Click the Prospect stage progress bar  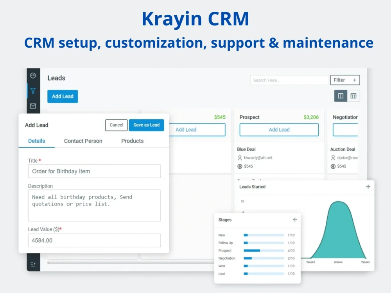coord(264,251)
